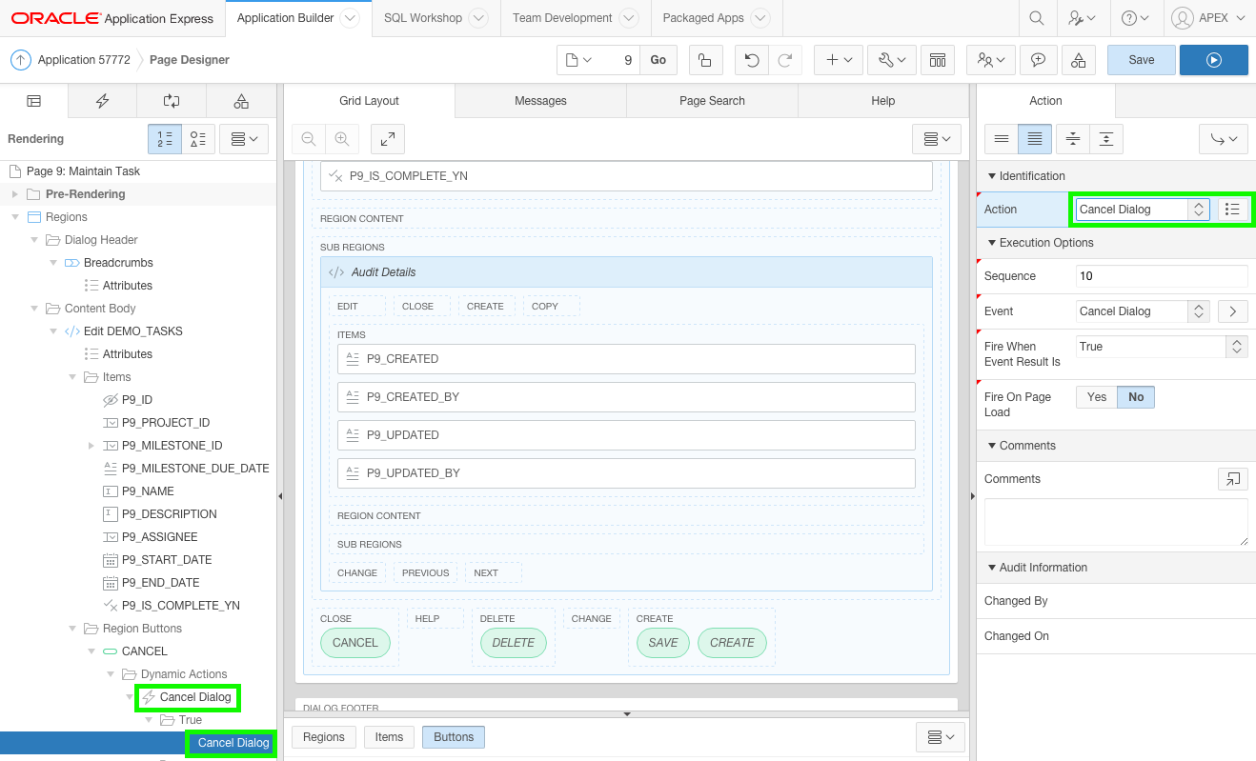
Task: Switch to the Messages tab
Action: (x=540, y=101)
